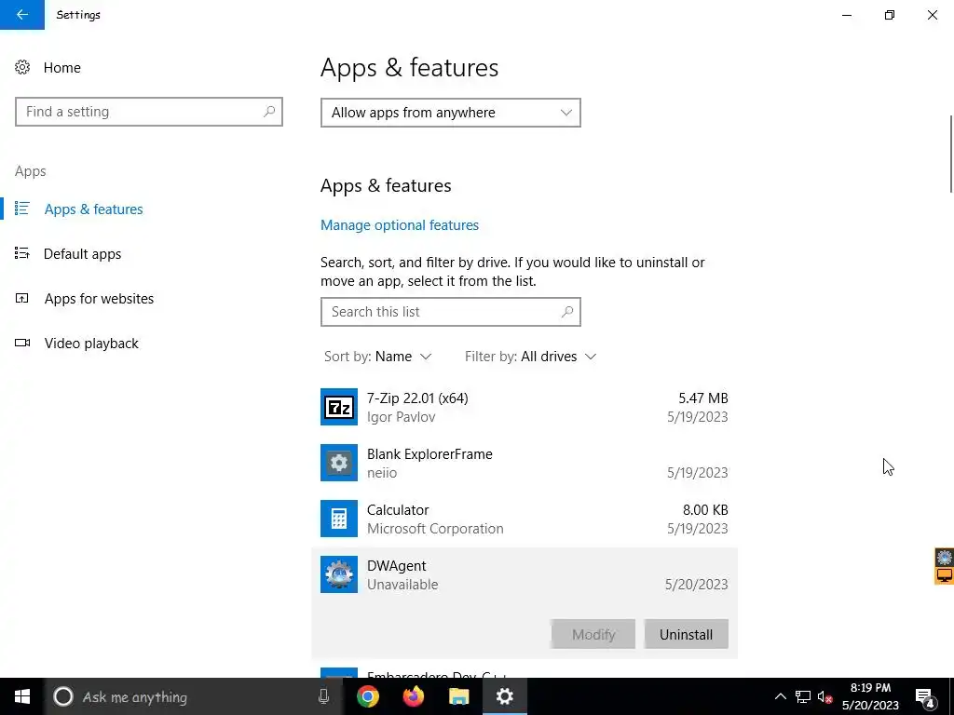The width and height of the screenshot is (954, 715).
Task: Click the muted volume icon in the tray
Action: [825, 696]
